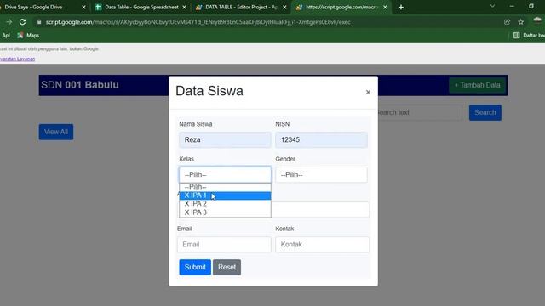
Task: Click the blue Search button
Action: [485, 113]
